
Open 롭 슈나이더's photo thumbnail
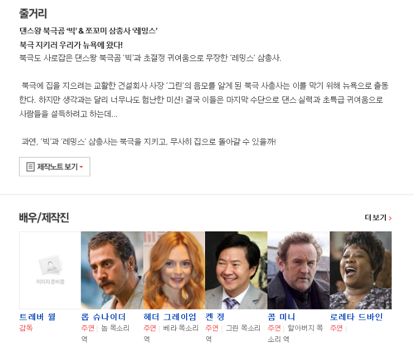[x=112, y=270]
